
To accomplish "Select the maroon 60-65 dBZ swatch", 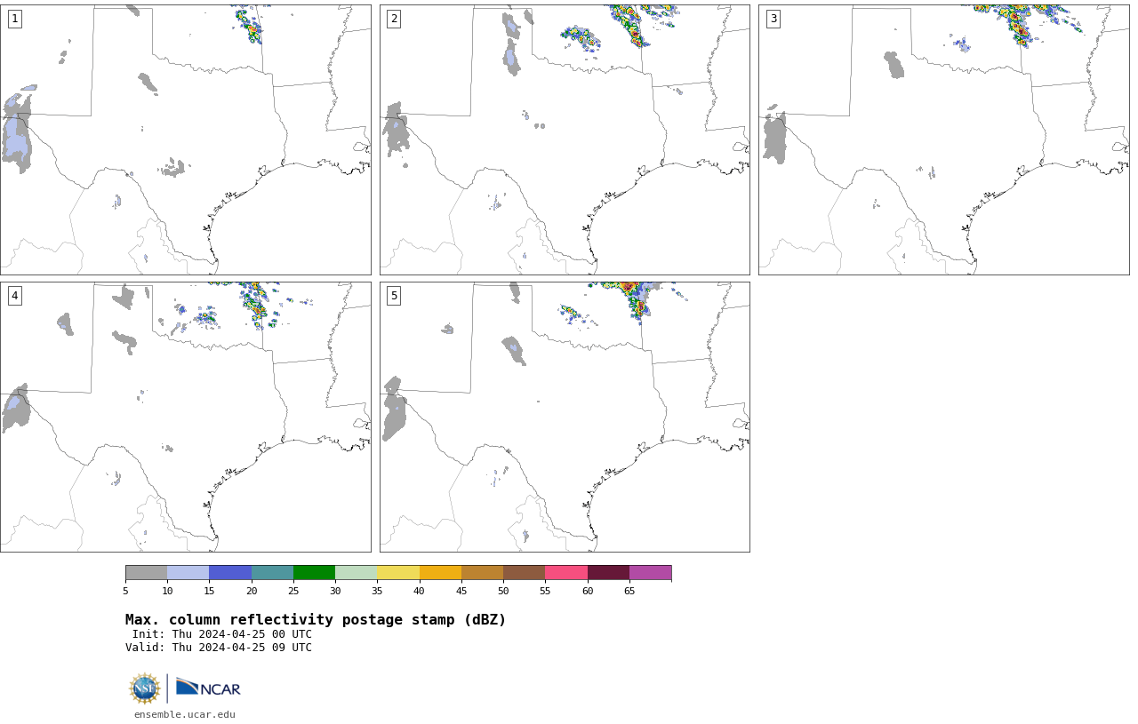I will pos(608,572).
